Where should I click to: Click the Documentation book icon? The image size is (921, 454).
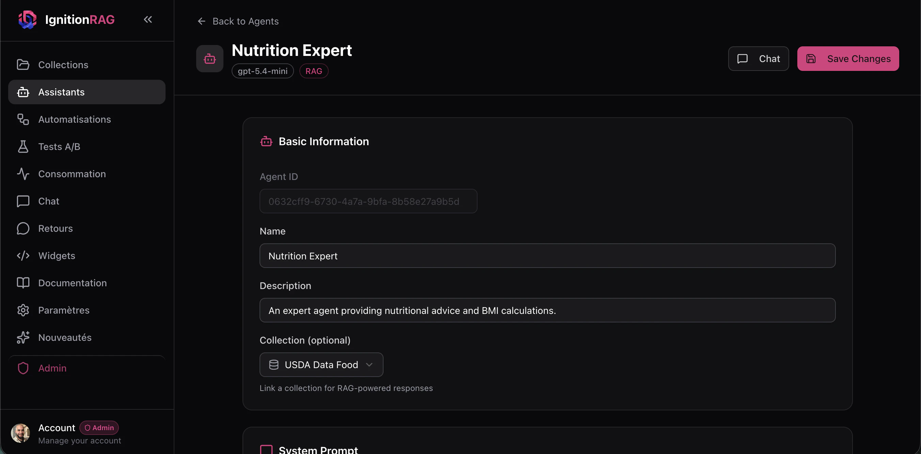tap(23, 283)
